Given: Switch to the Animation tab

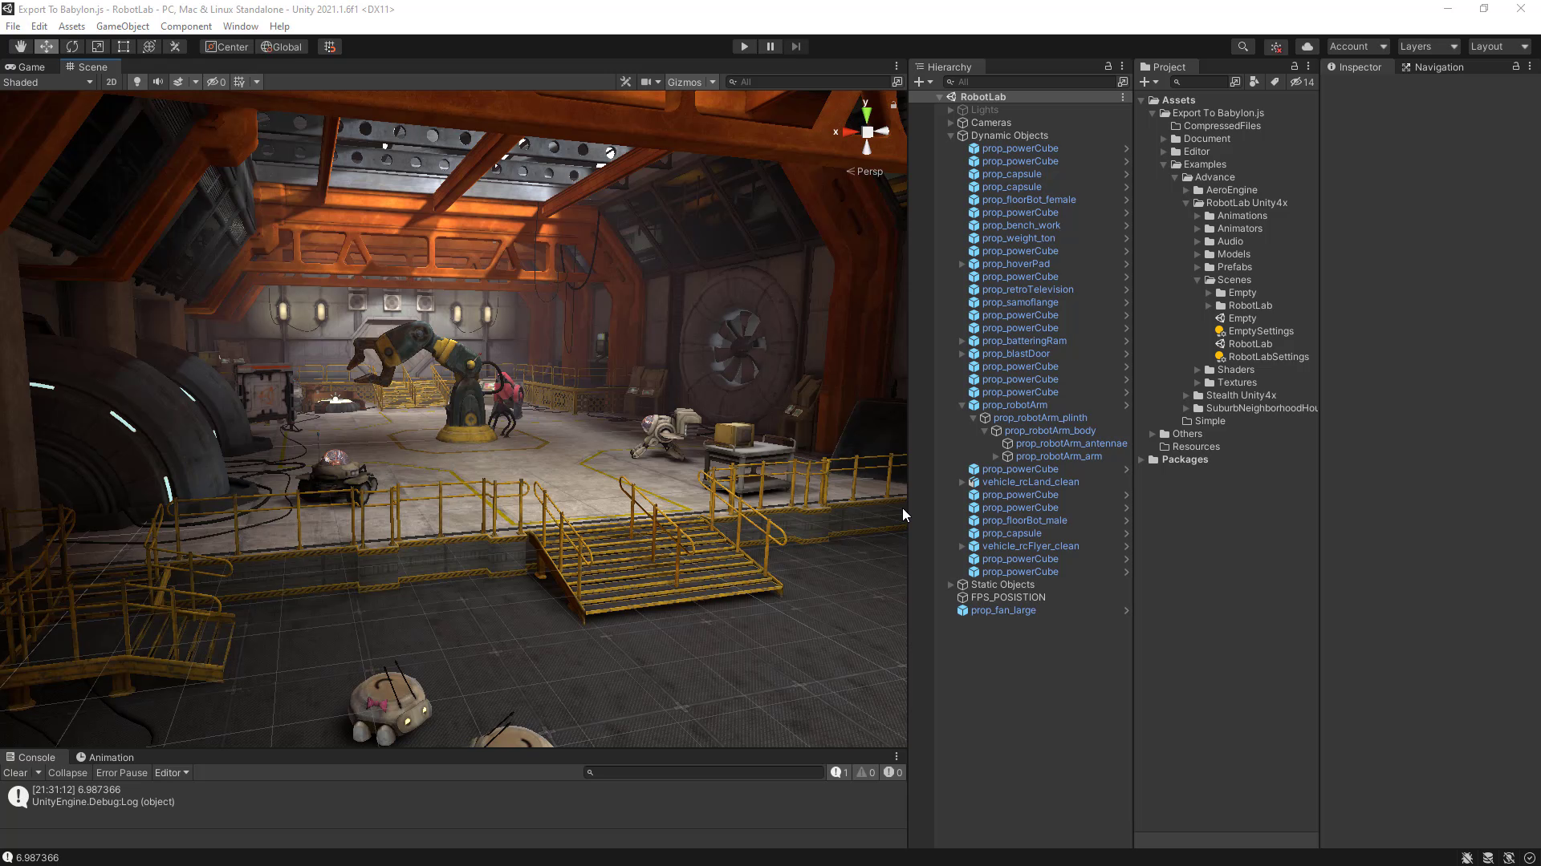Looking at the screenshot, I should tap(105, 757).
